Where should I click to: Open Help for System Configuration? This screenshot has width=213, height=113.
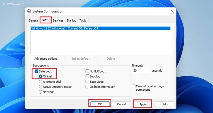pyautogui.click(x=165, y=104)
